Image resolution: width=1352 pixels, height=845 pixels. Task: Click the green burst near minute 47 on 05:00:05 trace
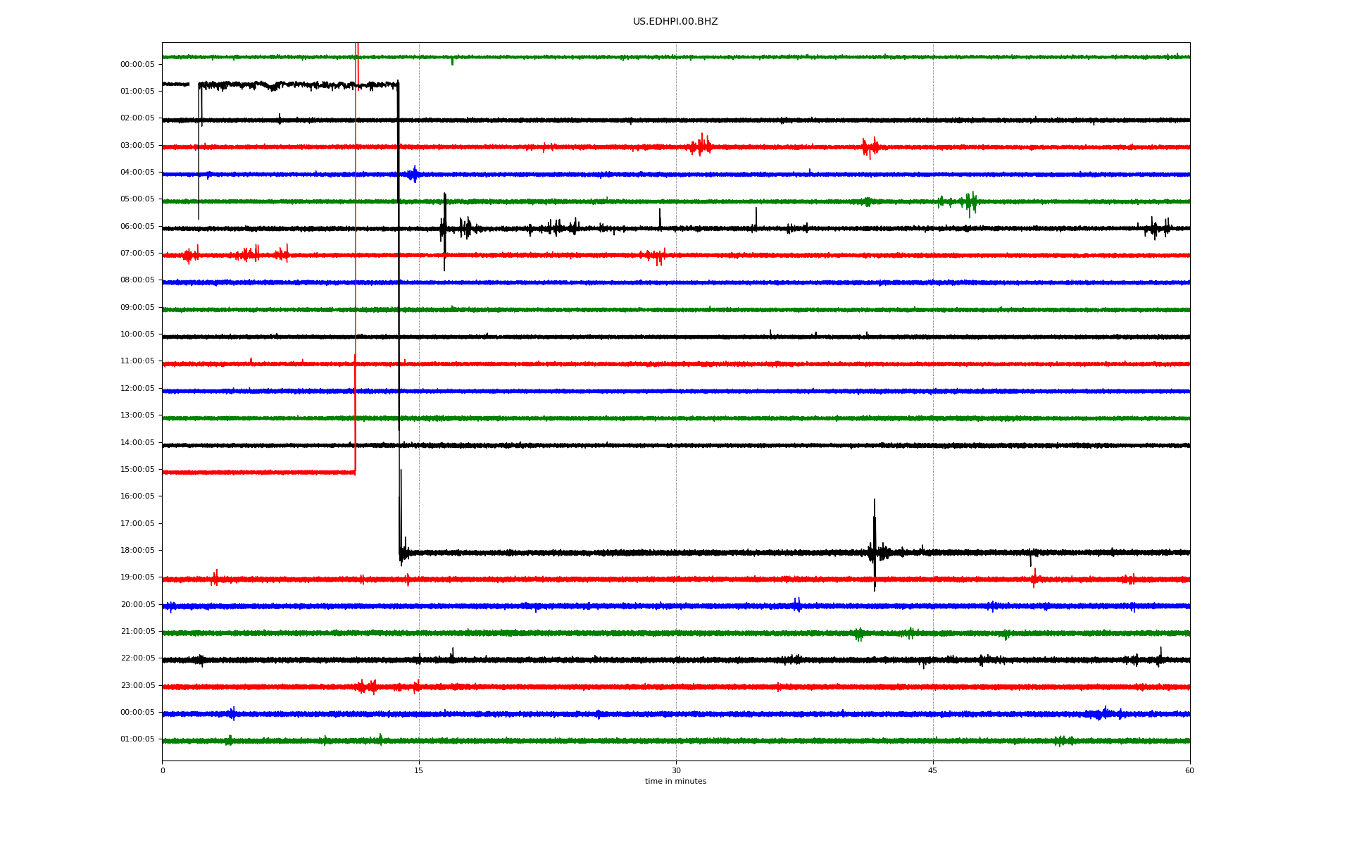(970, 203)
